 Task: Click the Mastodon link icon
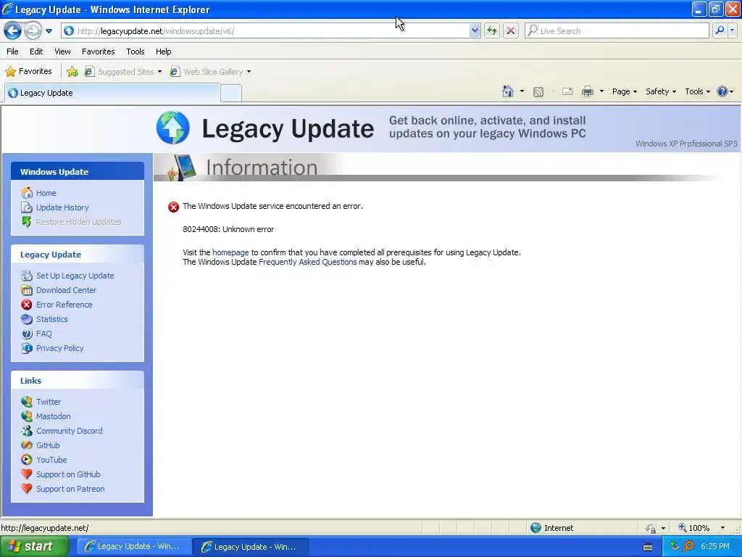coord(27,416)
